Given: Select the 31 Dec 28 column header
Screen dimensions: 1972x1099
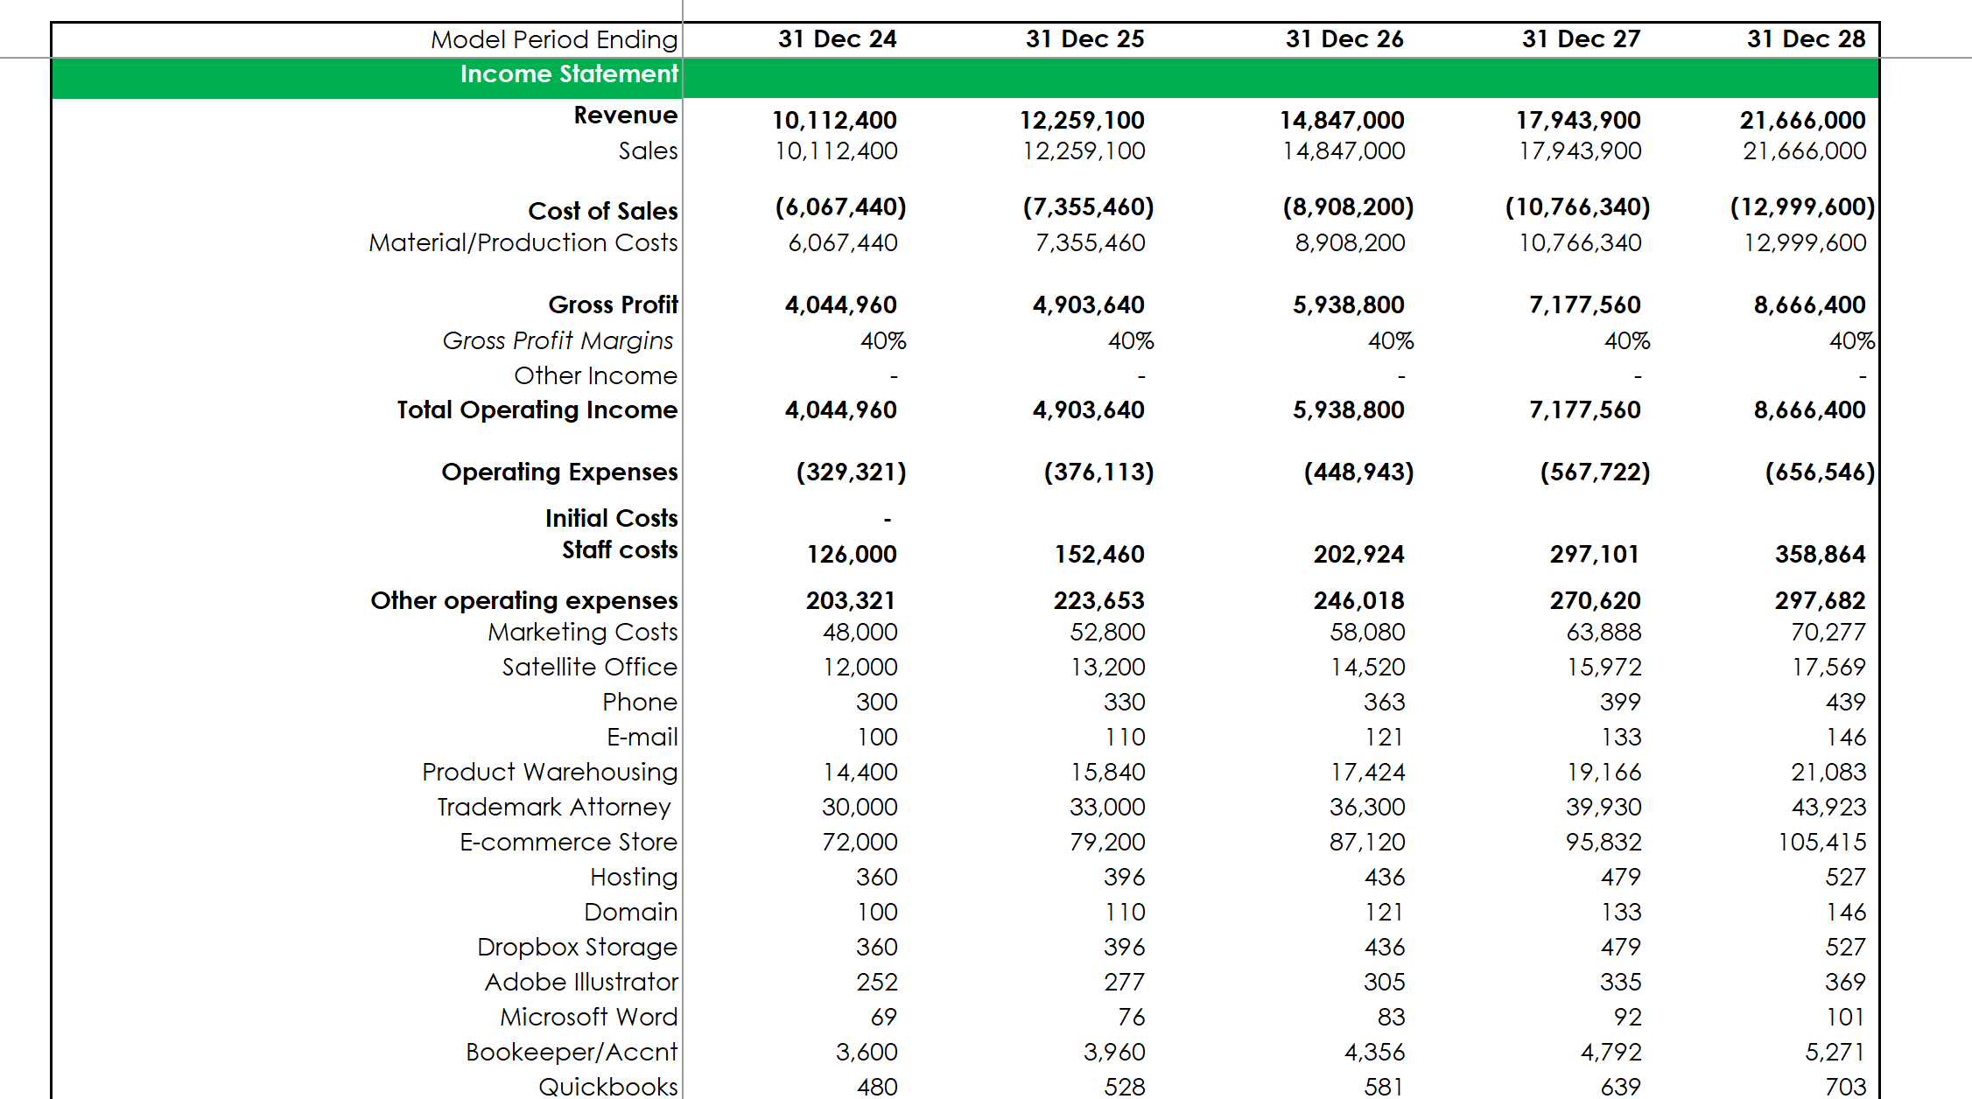Looking at the screenshot, I should pyautogui.click(x=1806, y=39).
